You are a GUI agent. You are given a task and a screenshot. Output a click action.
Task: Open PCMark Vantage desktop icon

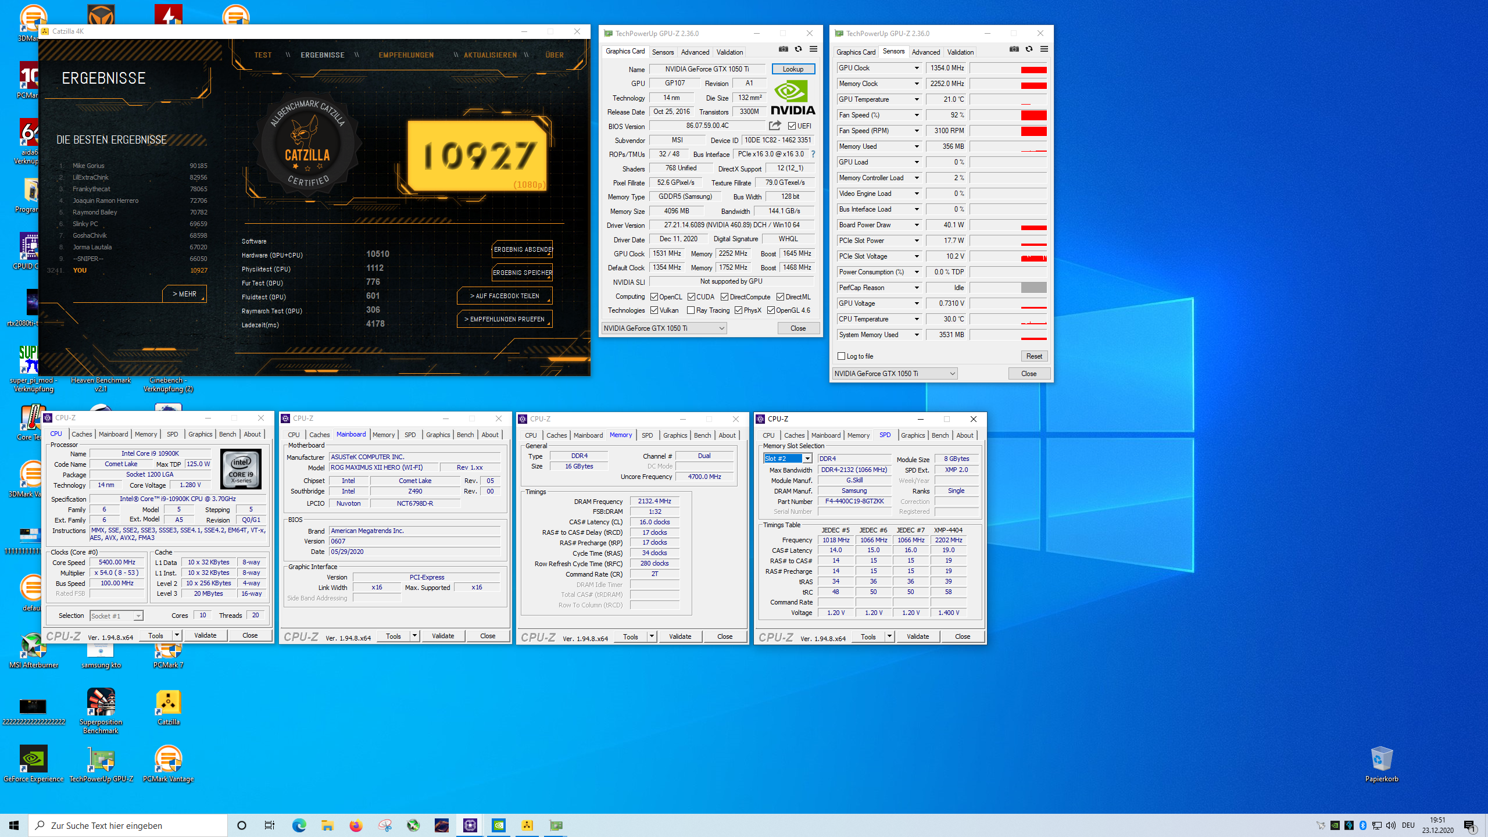169,763
